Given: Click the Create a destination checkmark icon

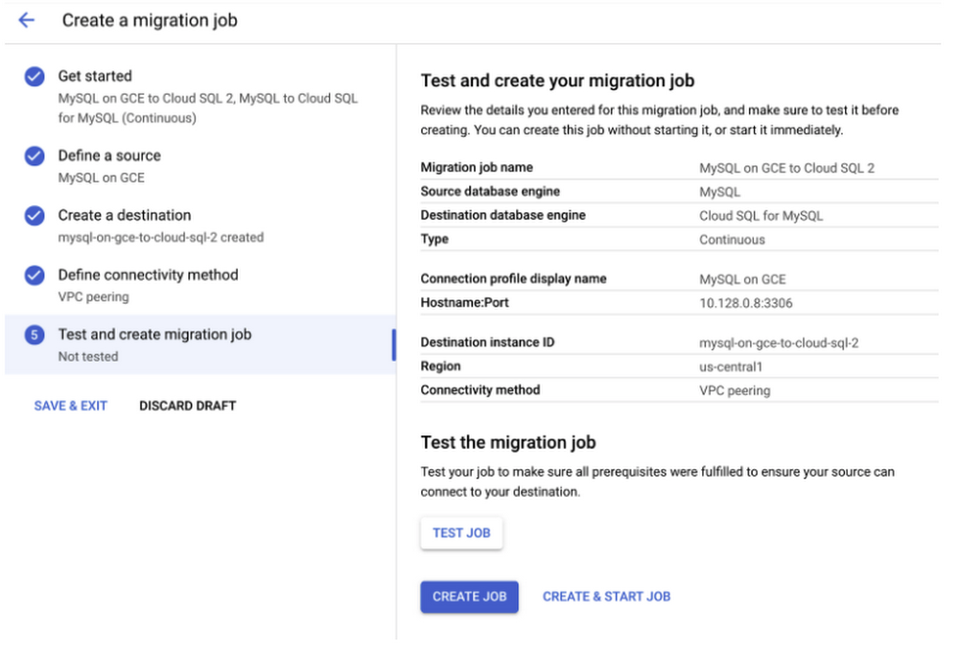Looking at the screenshot, I should [35, 215].
